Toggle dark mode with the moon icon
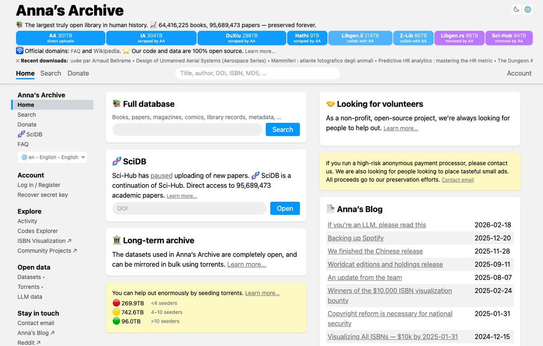The height and width of the screenshot is (346, 543). click(516, 9)
